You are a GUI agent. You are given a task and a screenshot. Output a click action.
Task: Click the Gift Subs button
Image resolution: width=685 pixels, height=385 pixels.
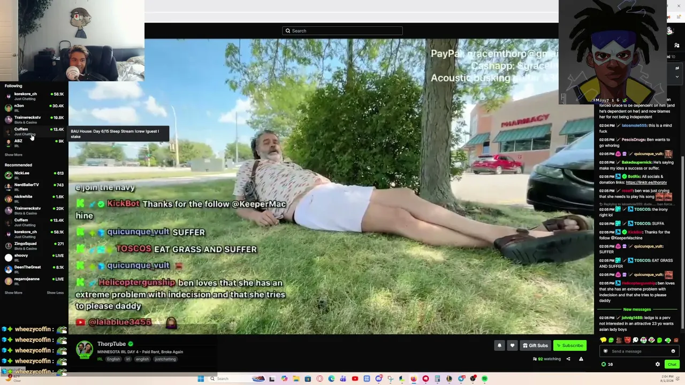click(535, 345)
